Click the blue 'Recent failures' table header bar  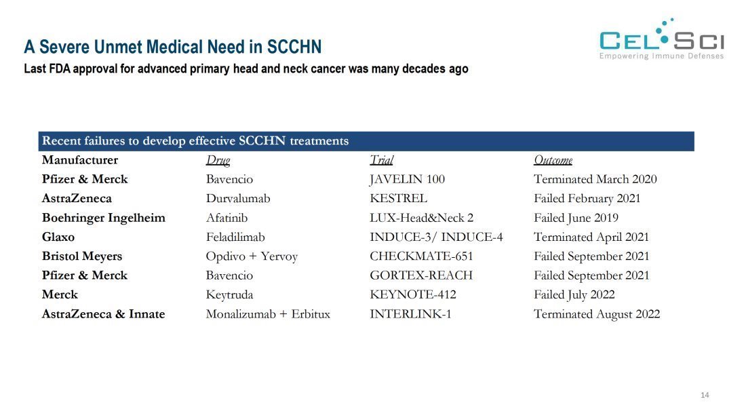(x=366, y=141)
